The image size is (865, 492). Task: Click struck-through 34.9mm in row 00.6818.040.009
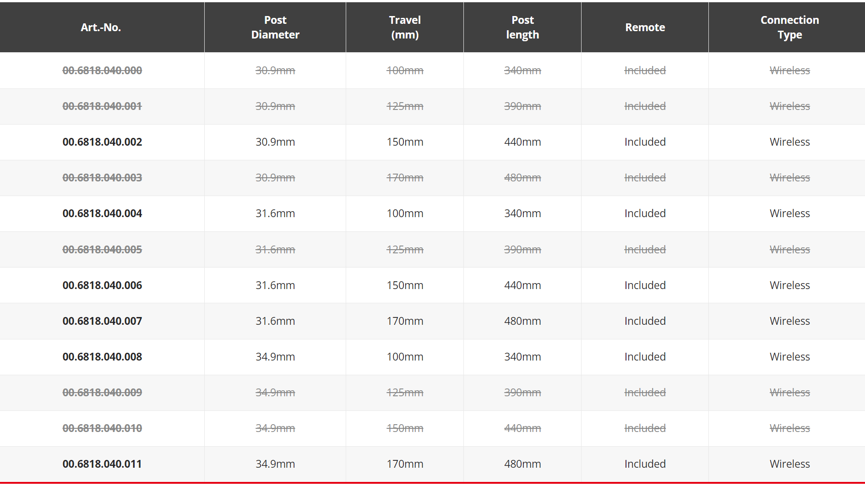275,393
